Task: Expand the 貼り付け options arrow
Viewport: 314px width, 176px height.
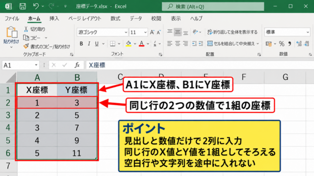Action: [11, 47]
